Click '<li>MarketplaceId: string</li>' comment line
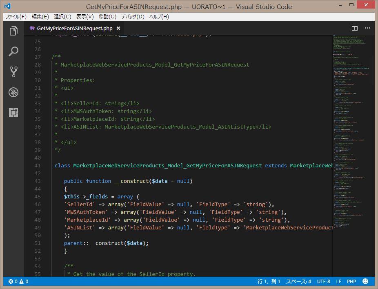The width and height of the screenshot is (378, 289). (x=108, y=119)
